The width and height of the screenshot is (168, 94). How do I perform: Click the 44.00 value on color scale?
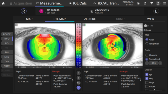(x=78, y=55)
